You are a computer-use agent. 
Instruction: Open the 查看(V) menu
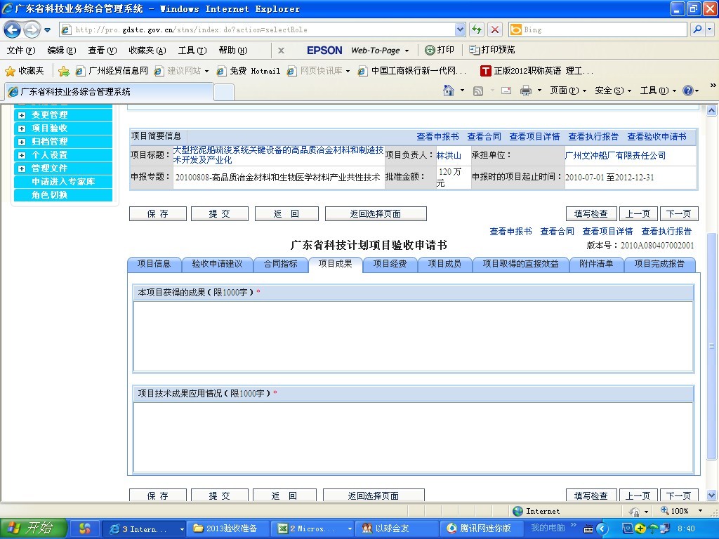103,51
